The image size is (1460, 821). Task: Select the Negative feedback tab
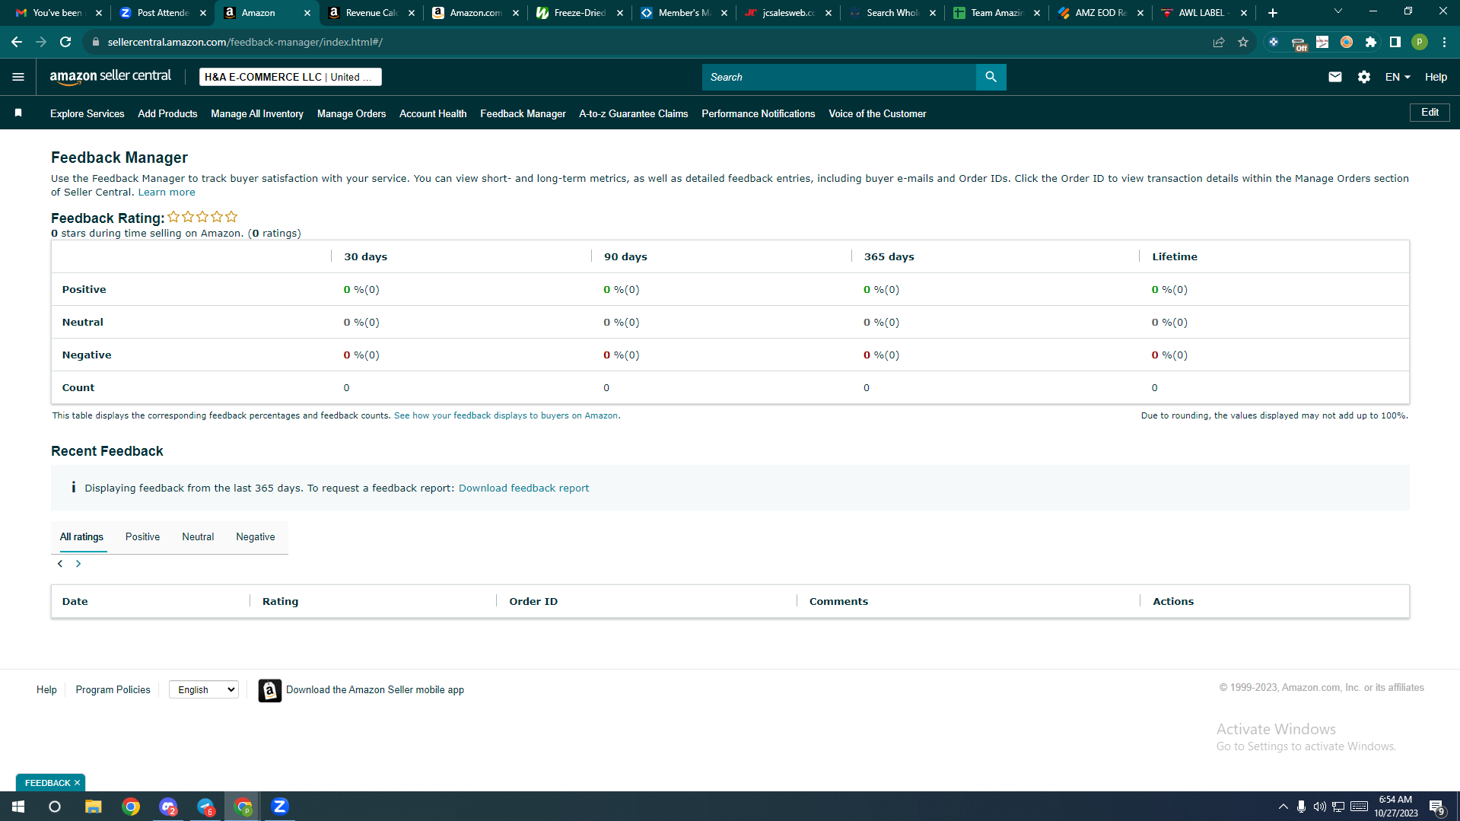256,537
